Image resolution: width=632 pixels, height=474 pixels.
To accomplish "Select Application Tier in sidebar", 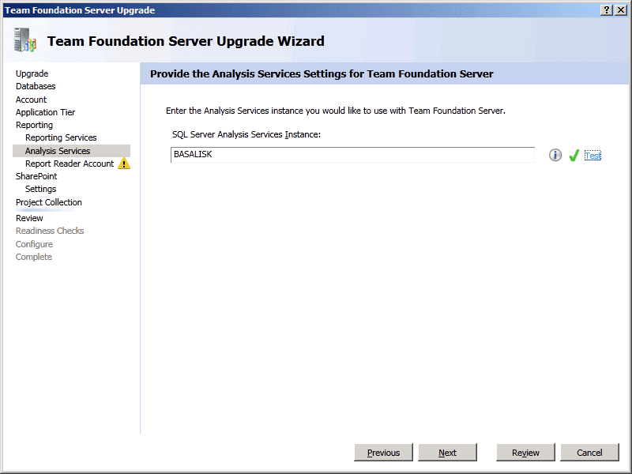I will click(45, 112).
